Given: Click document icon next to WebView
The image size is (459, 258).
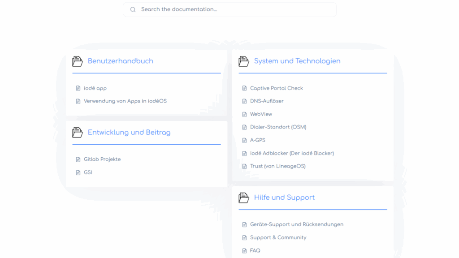Looking at the screenshot, I should point(244,114).
